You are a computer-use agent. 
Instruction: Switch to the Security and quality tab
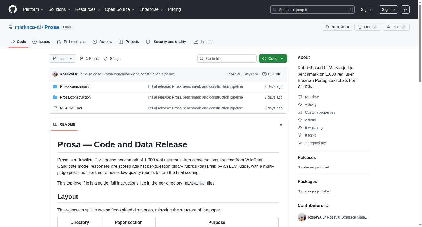(x=166, y=42)
